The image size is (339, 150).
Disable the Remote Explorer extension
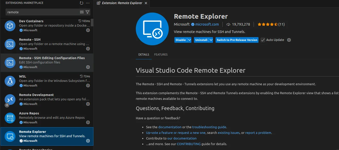[x=181, y=40]
